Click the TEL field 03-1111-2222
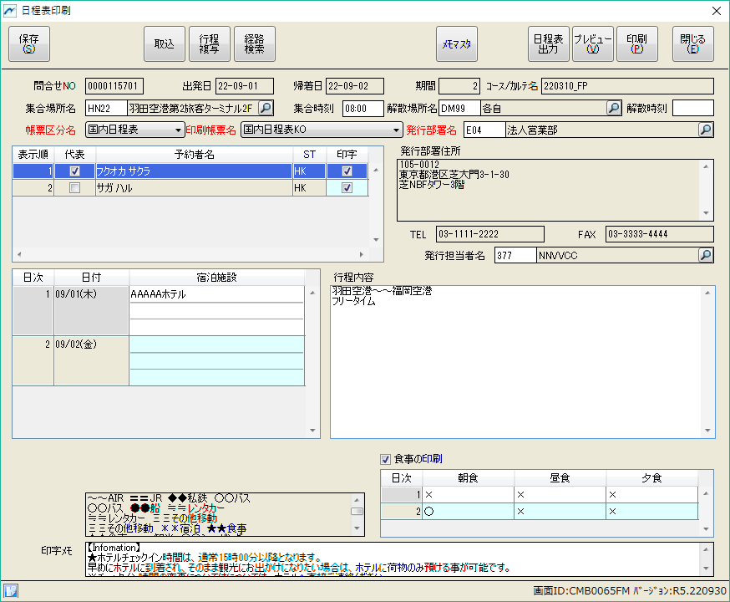730x602 pixels. (x=489, y=234)
